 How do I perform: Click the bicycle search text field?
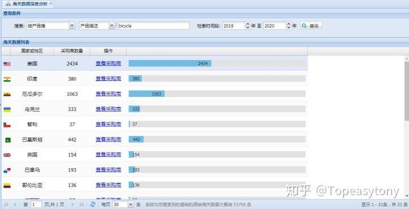[153, 25]
